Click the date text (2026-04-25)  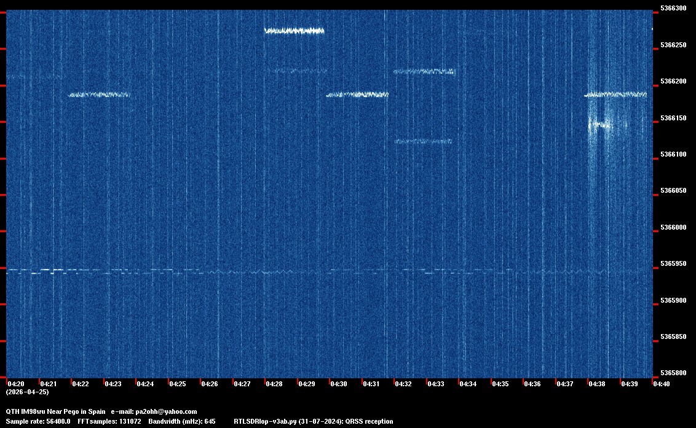(x=27, y=392)
